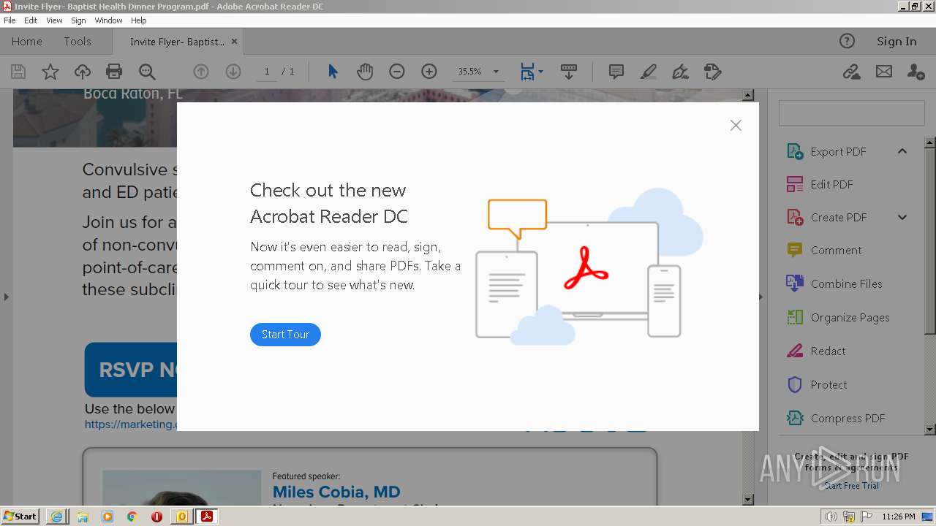Screen dimensions: 936x526
Task: Open the Find text magnifier icon
Action: point(147,72)
